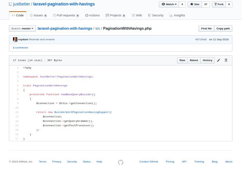Open the Branch: master dropdown
The width and height of the screenshot is (242, 172).
(x=22, y=29)
